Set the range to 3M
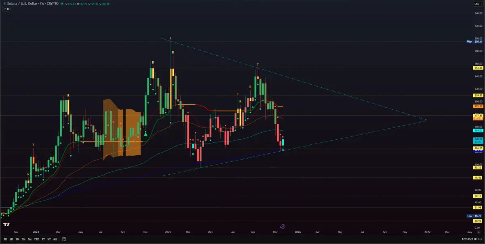485x244 pixels. [24, 239]
